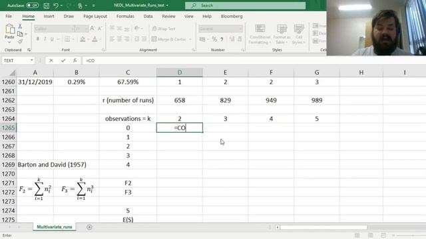Toggle Italic formatting
This screenshot has width=426, height=239.
pyautogui.click(x=45, y=39)
